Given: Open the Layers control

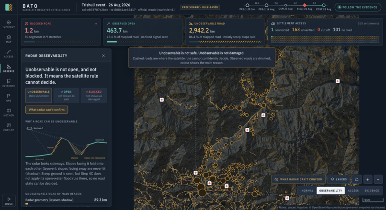Looking at the screenshot, I should pyautogui.click(x=339, y=179).
